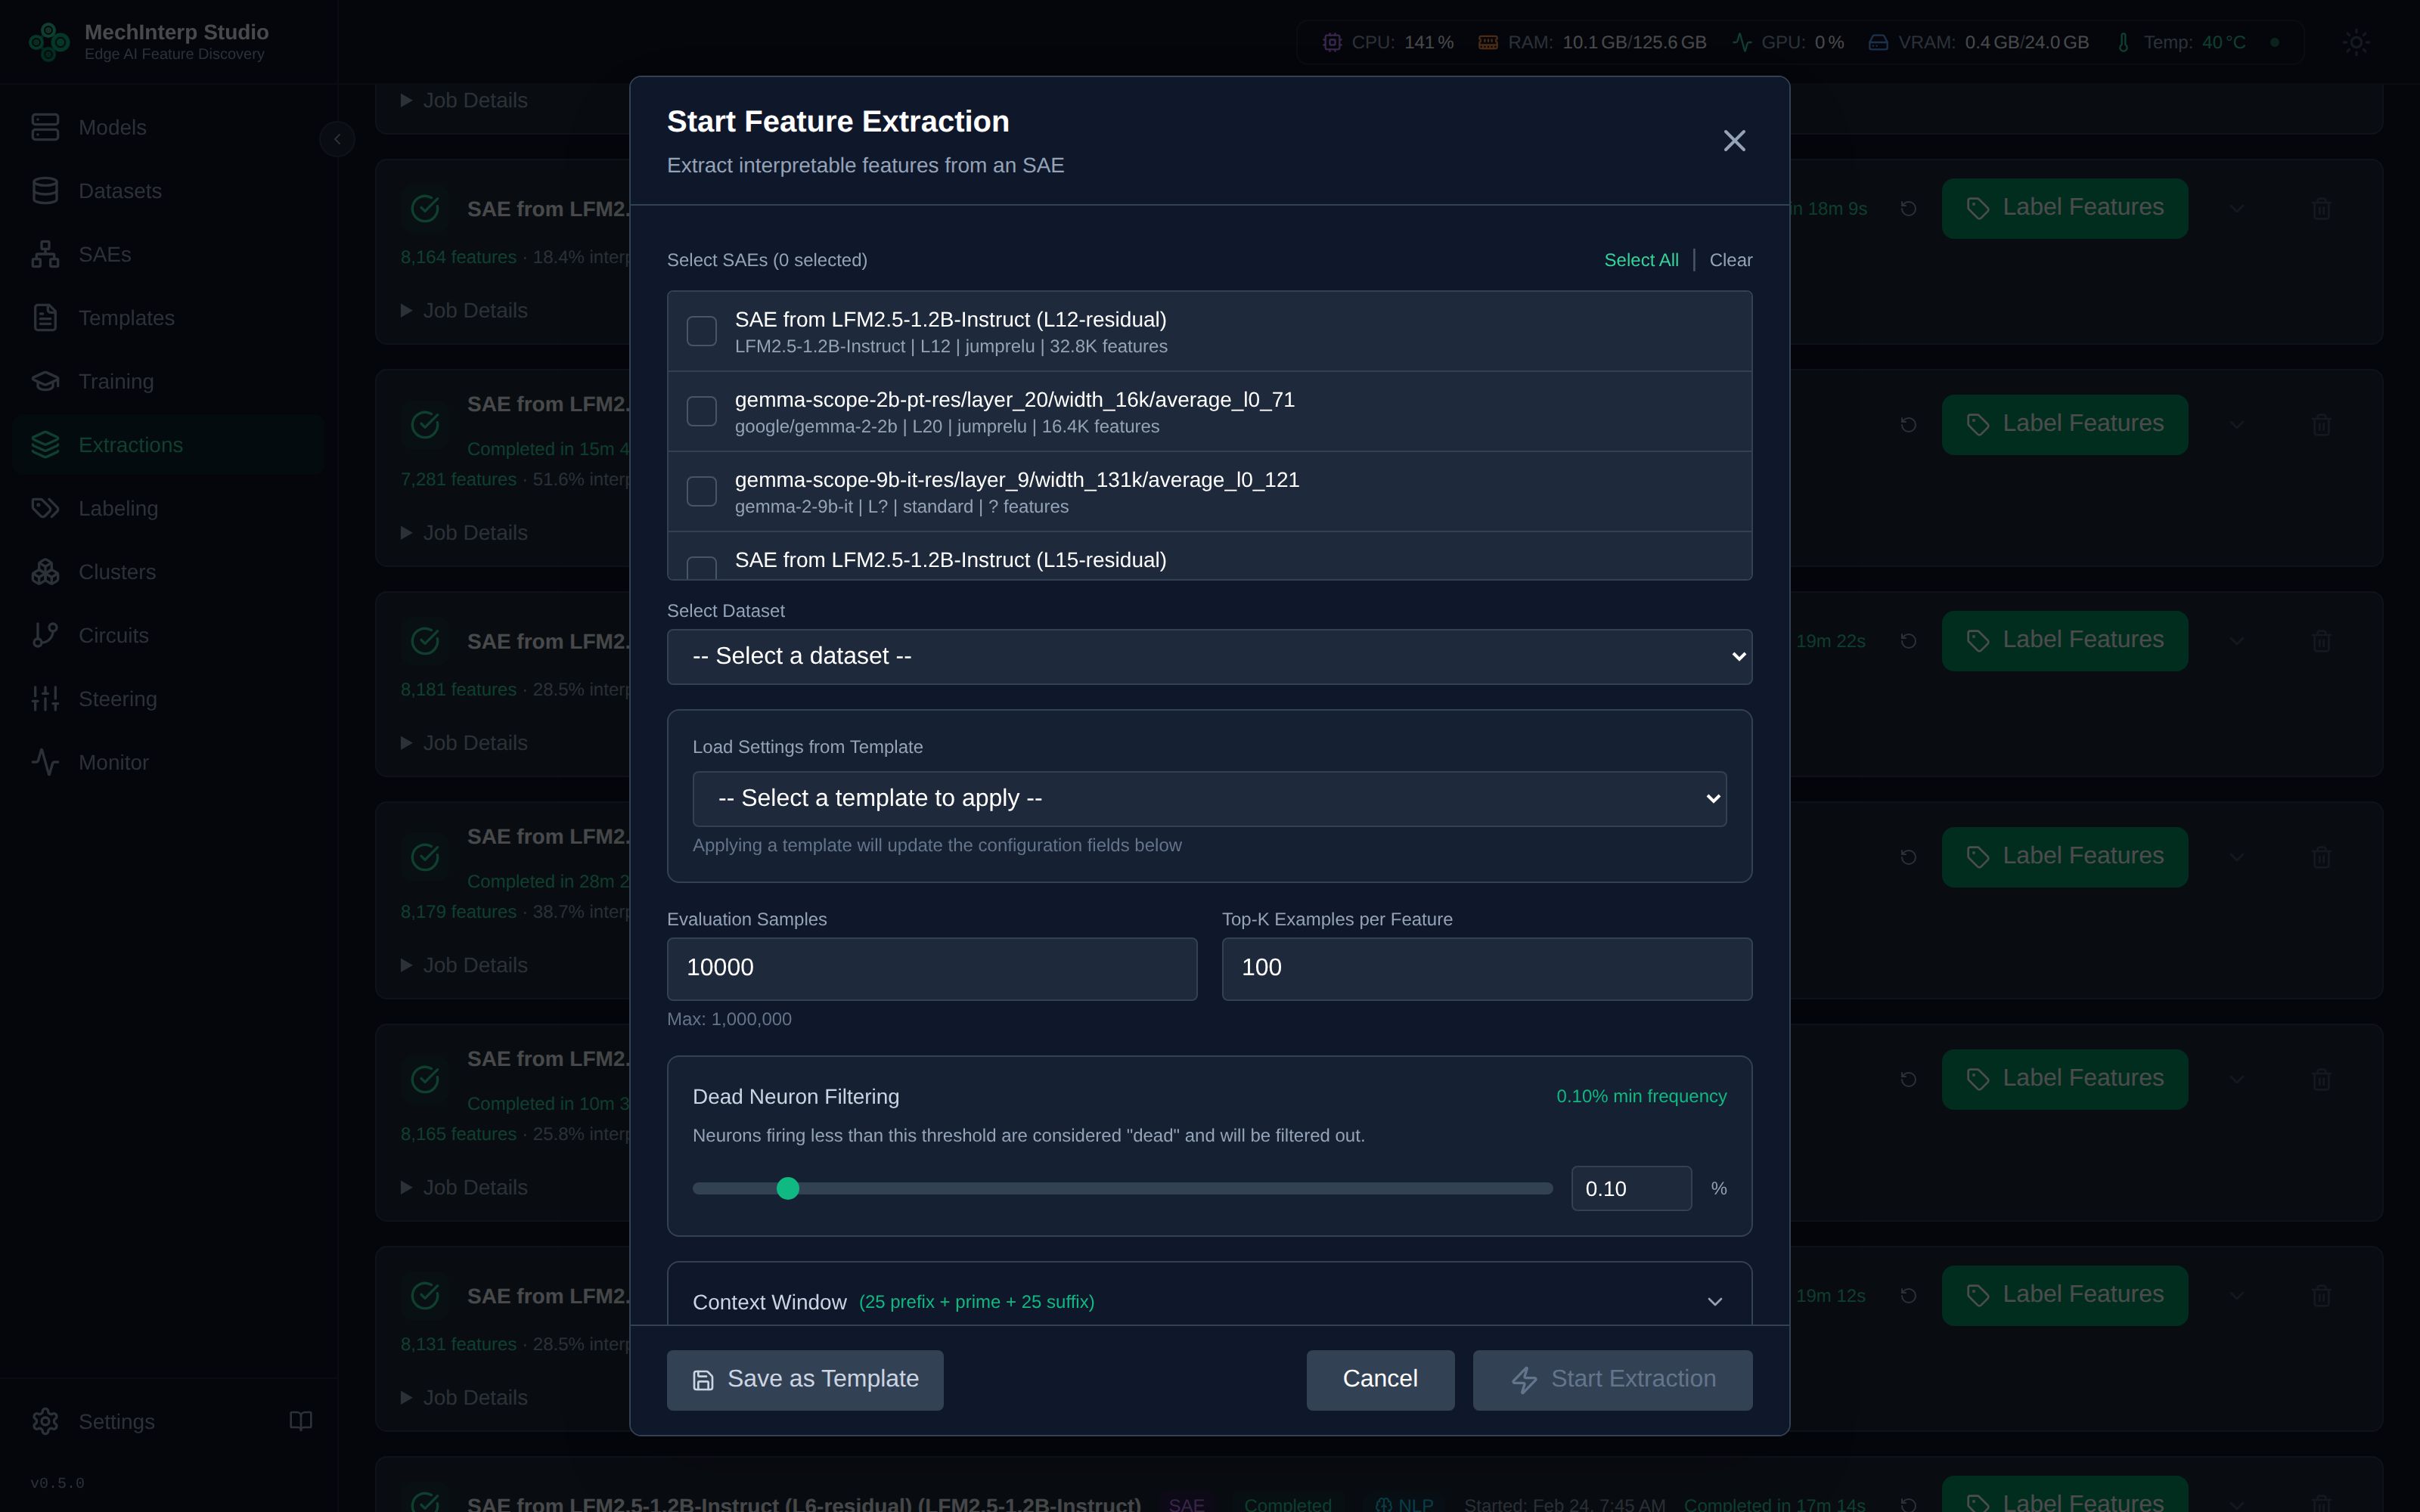Click the GPU activity icon
The image size is (2420, 1512).
[1742, 42]
